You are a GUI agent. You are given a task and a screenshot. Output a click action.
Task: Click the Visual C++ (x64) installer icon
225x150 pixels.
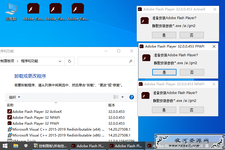[x=10, y=129]
